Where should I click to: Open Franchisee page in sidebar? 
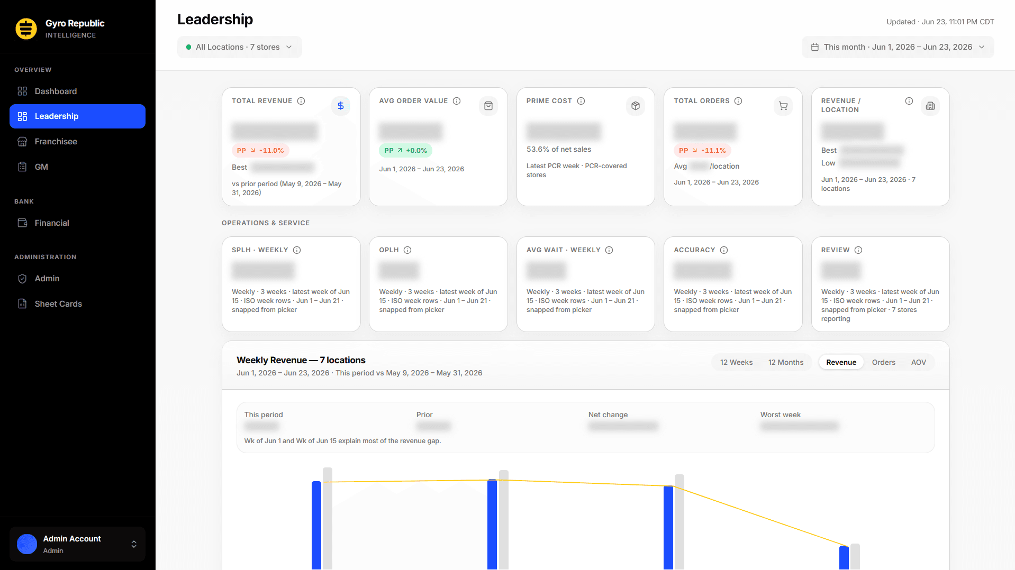point(77,142)
